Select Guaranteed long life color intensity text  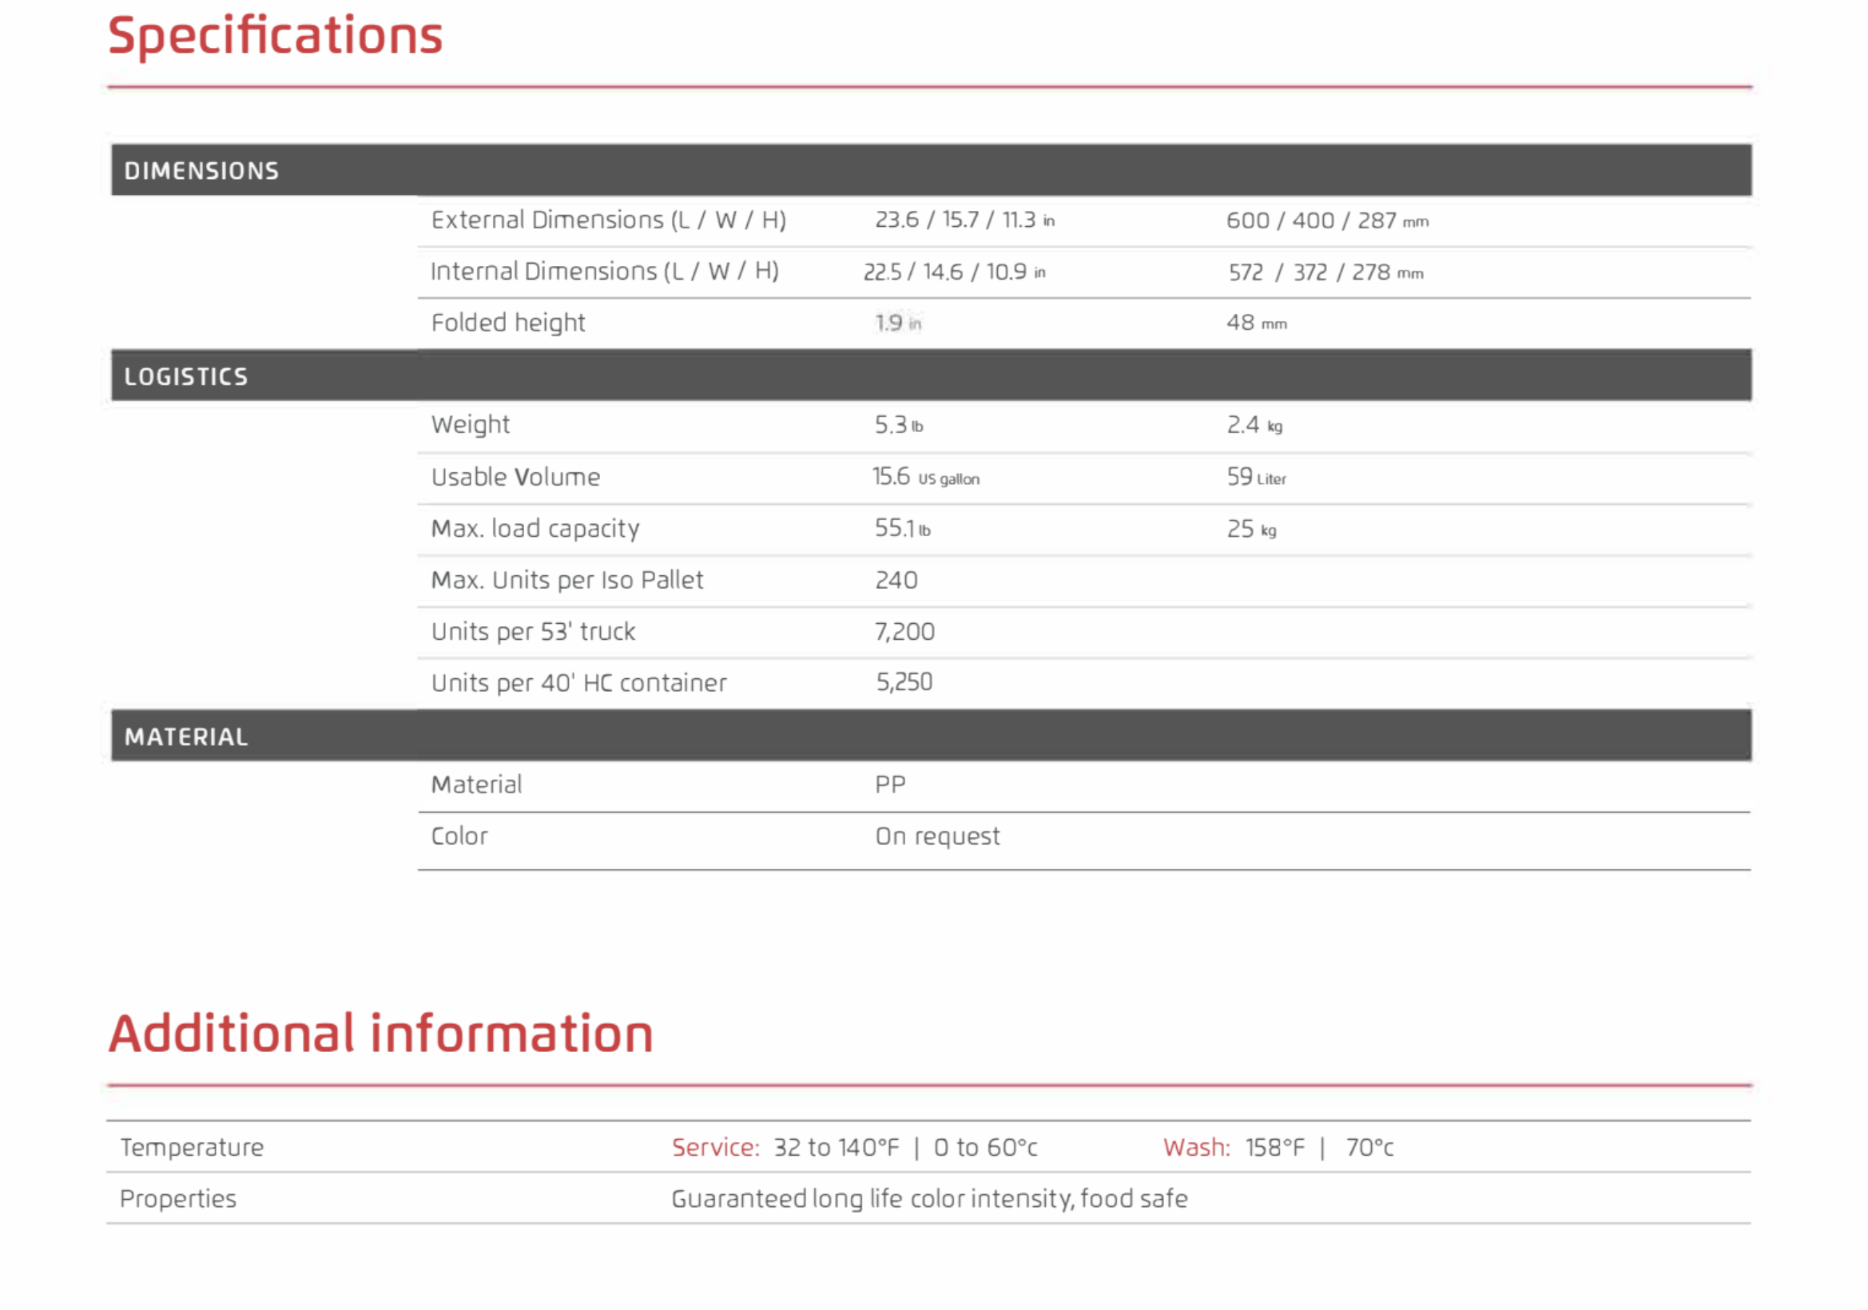point(872,1200)
